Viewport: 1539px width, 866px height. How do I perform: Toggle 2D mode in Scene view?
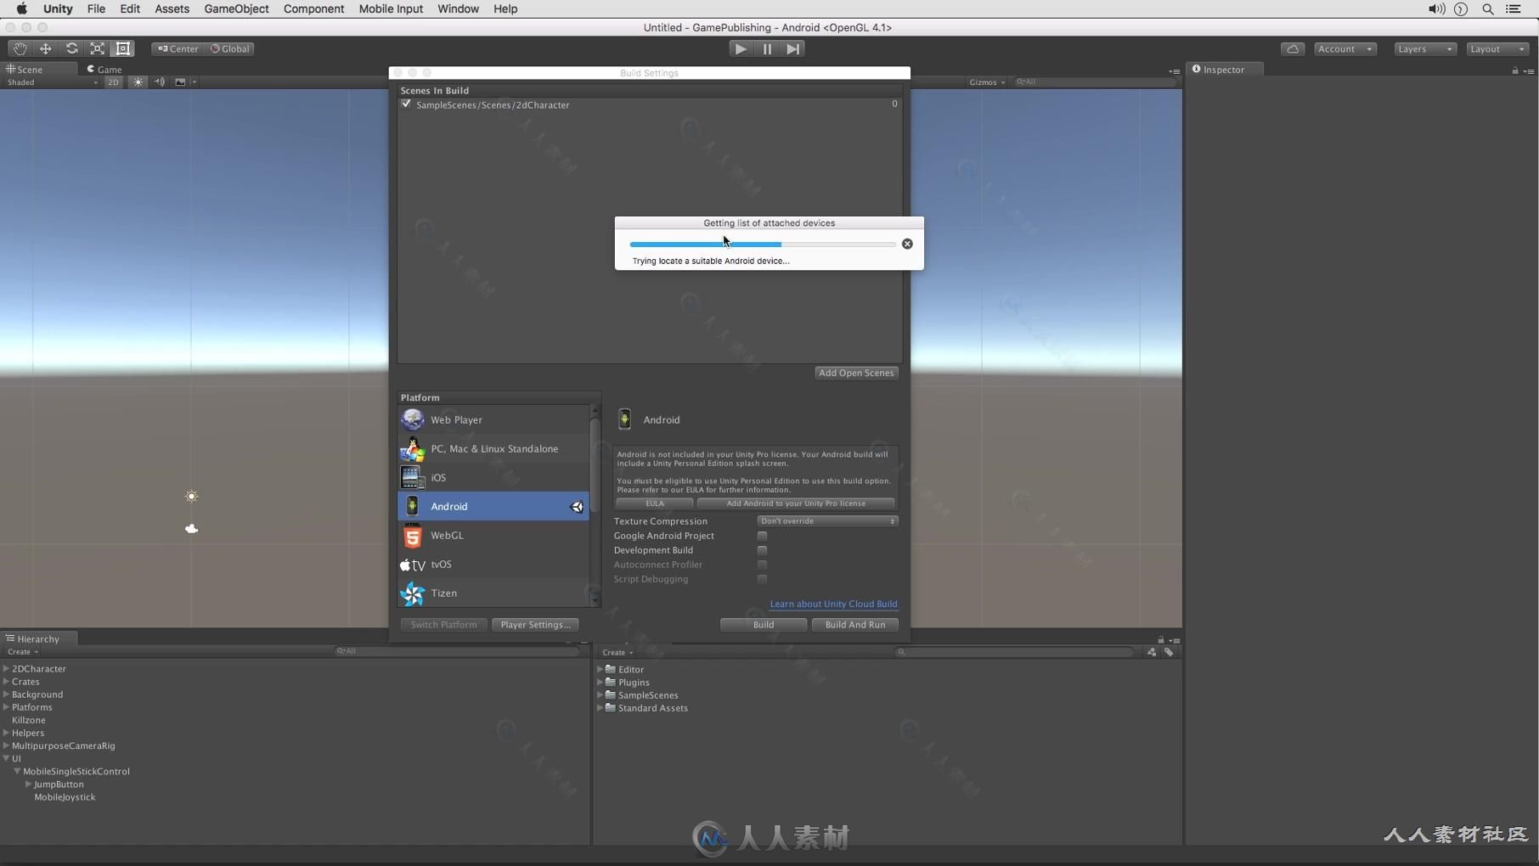coord(113,82)
